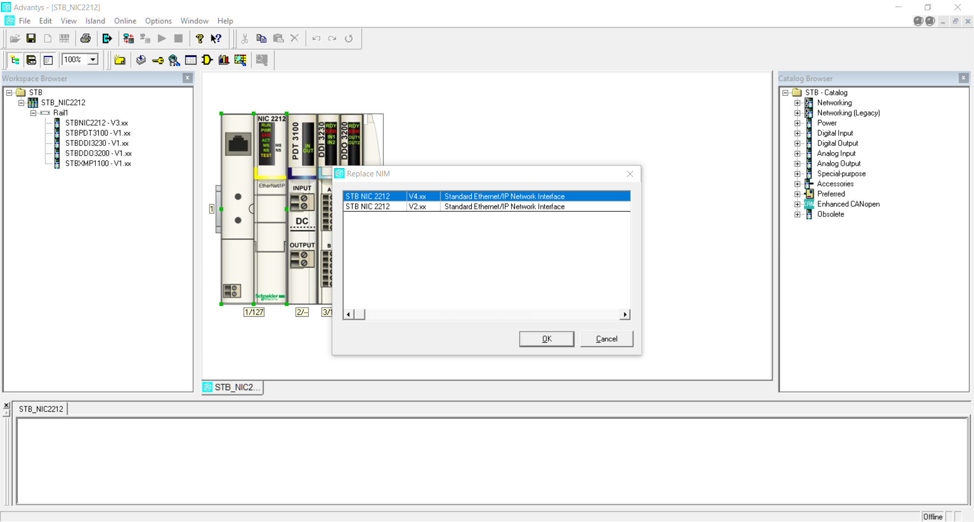Image resolution: width=974 pixels, height=522 pixels.
Task: Click the I/O image magnifier icon
Action: [174, 60]
